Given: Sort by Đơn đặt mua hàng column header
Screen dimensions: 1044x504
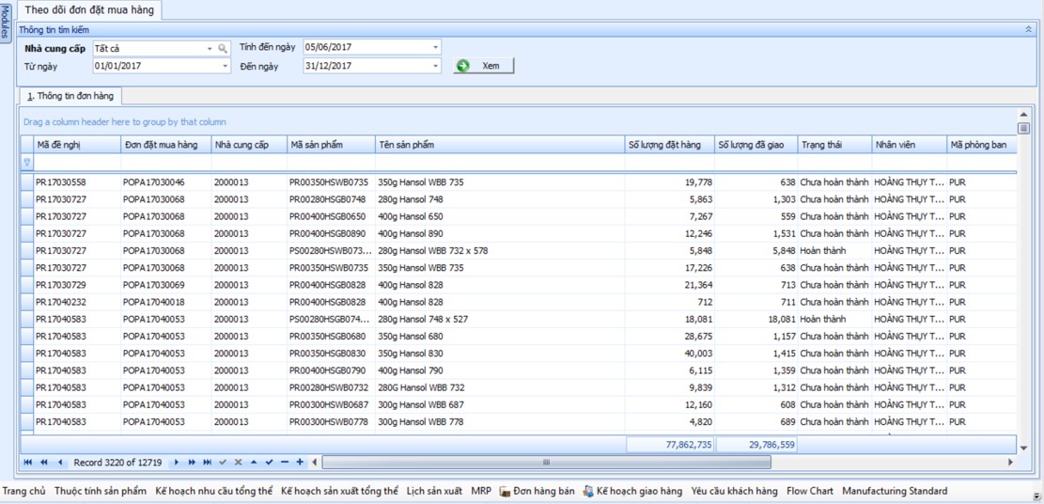Looking at the screenshot, I should pyautogui.click(x=165, y=145).
